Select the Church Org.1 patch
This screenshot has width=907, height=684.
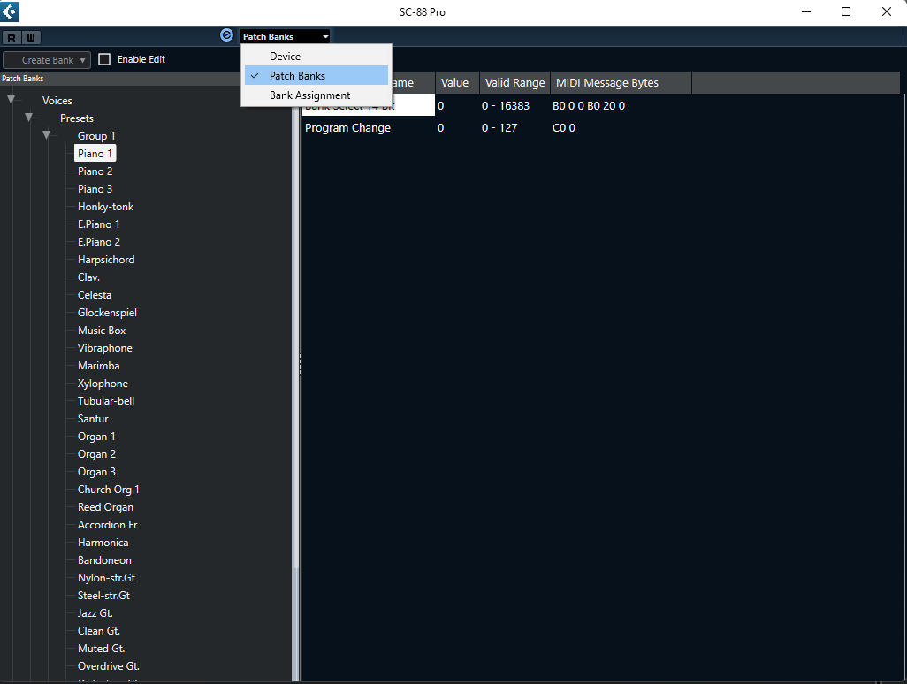click(108, 490)
